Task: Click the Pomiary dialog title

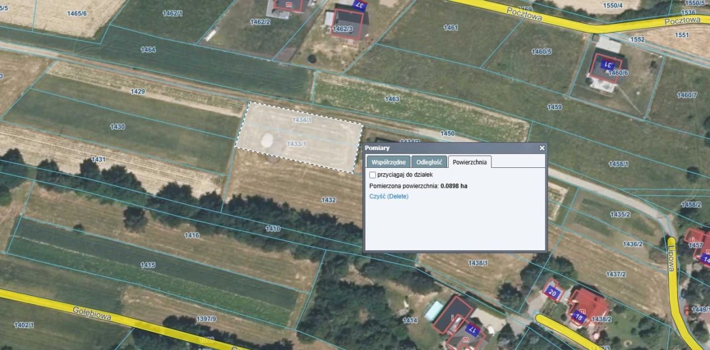Action: pyautogui.click(x=377, y=148)
